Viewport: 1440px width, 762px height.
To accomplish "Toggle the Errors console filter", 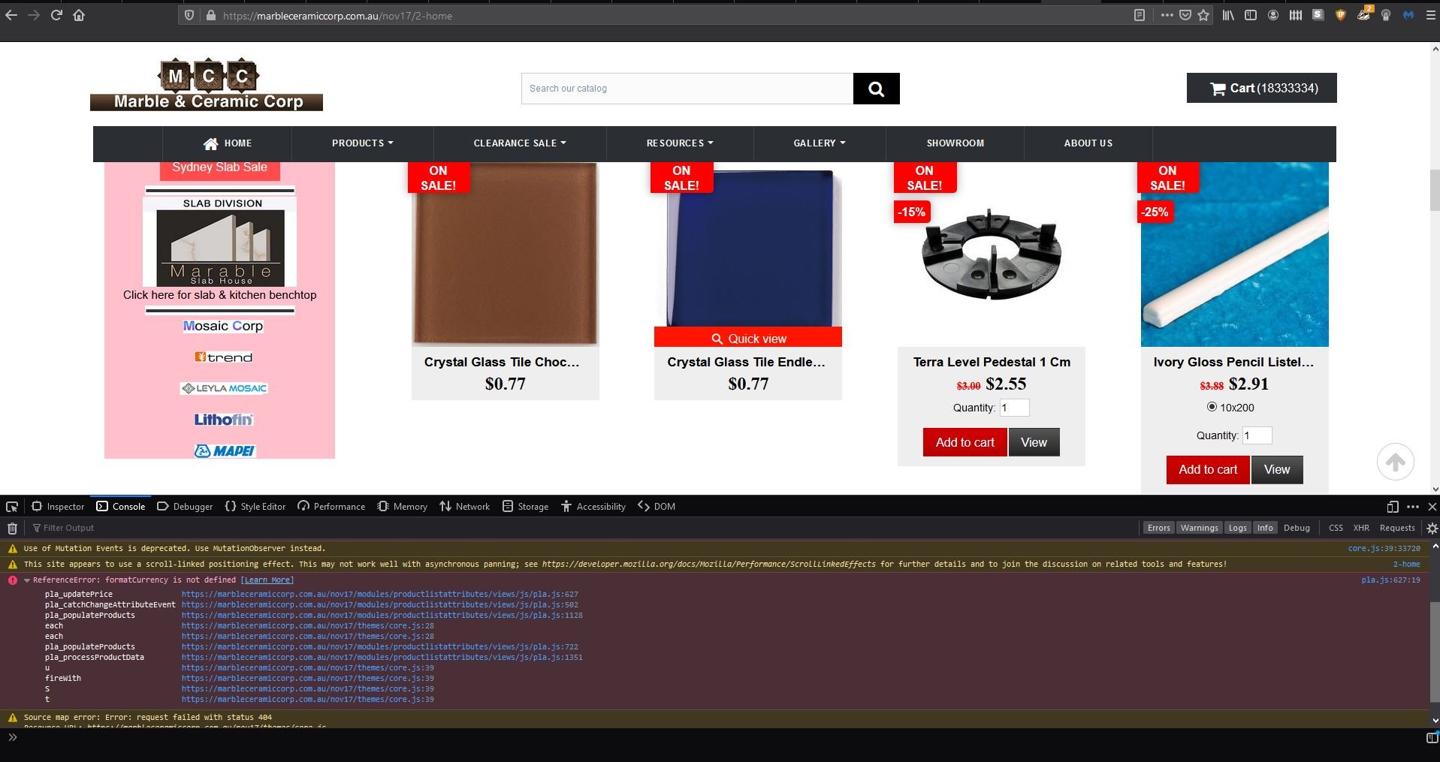I will pyautogui.click(x=1158, y=528).
